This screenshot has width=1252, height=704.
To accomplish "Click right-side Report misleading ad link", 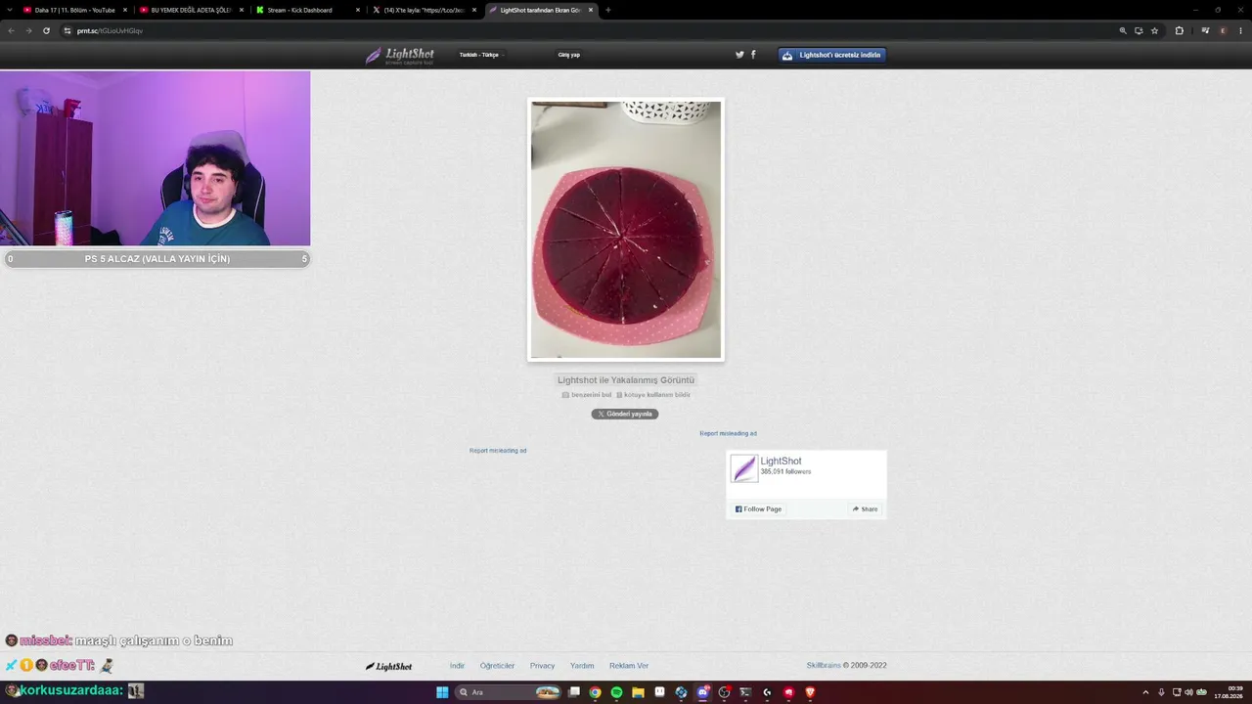I will (728, 433).
